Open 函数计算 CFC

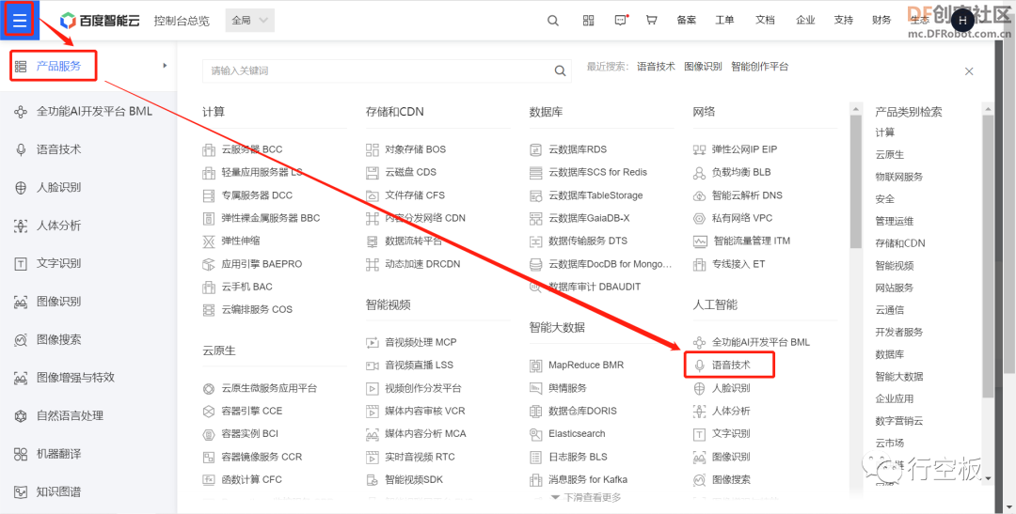pos(251,479)
